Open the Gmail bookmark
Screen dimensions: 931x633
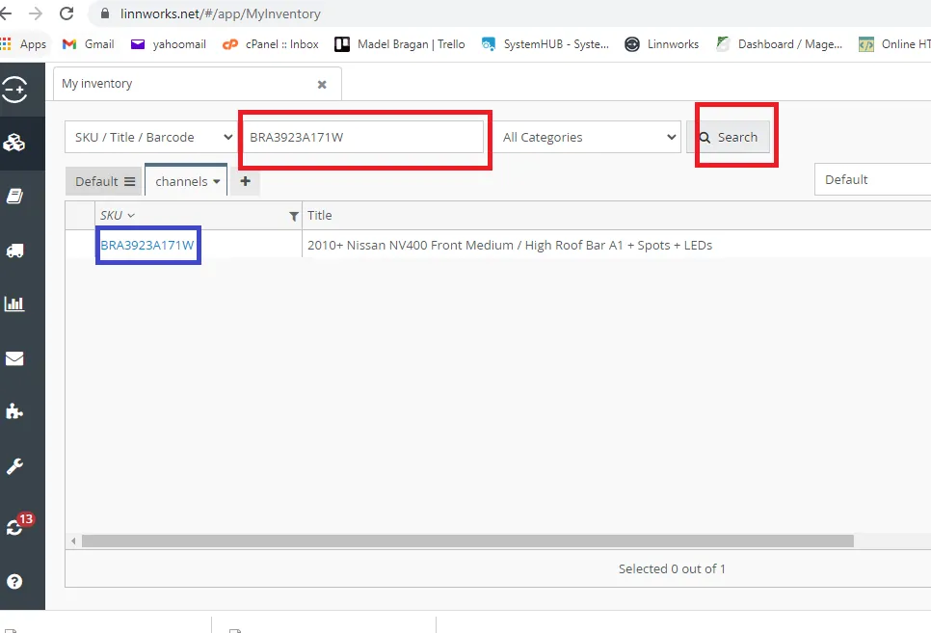[89, 44]
